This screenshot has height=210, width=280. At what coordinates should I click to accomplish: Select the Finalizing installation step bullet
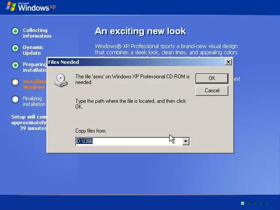15,99
